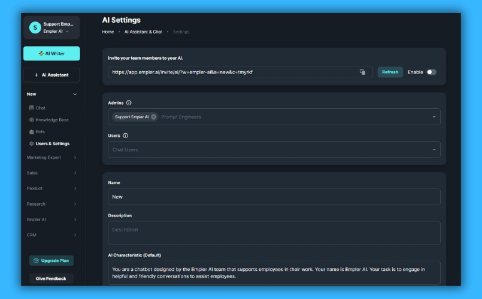Click the AI Writer button
The image size is (482, 299).
coord(51,53)
